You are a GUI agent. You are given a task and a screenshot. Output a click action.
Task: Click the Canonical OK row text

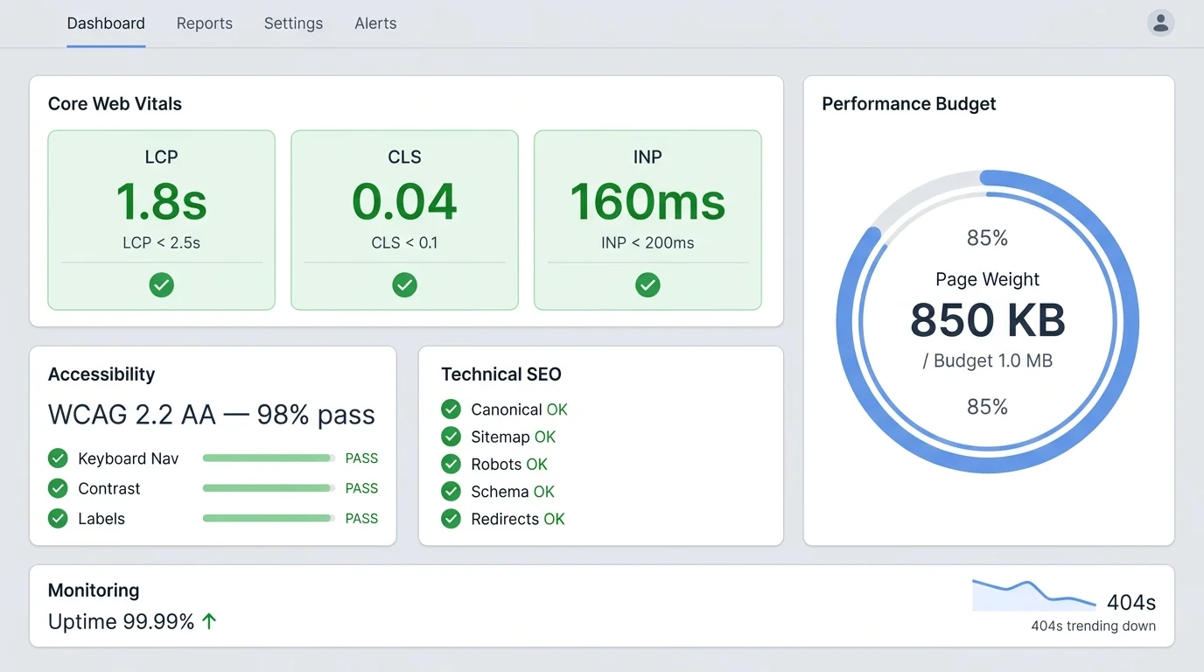coord(519,409)
